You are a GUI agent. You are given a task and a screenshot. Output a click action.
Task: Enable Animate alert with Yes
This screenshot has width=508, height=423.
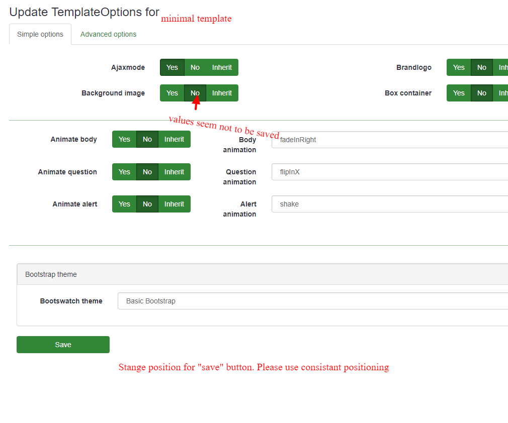point(124,204)
